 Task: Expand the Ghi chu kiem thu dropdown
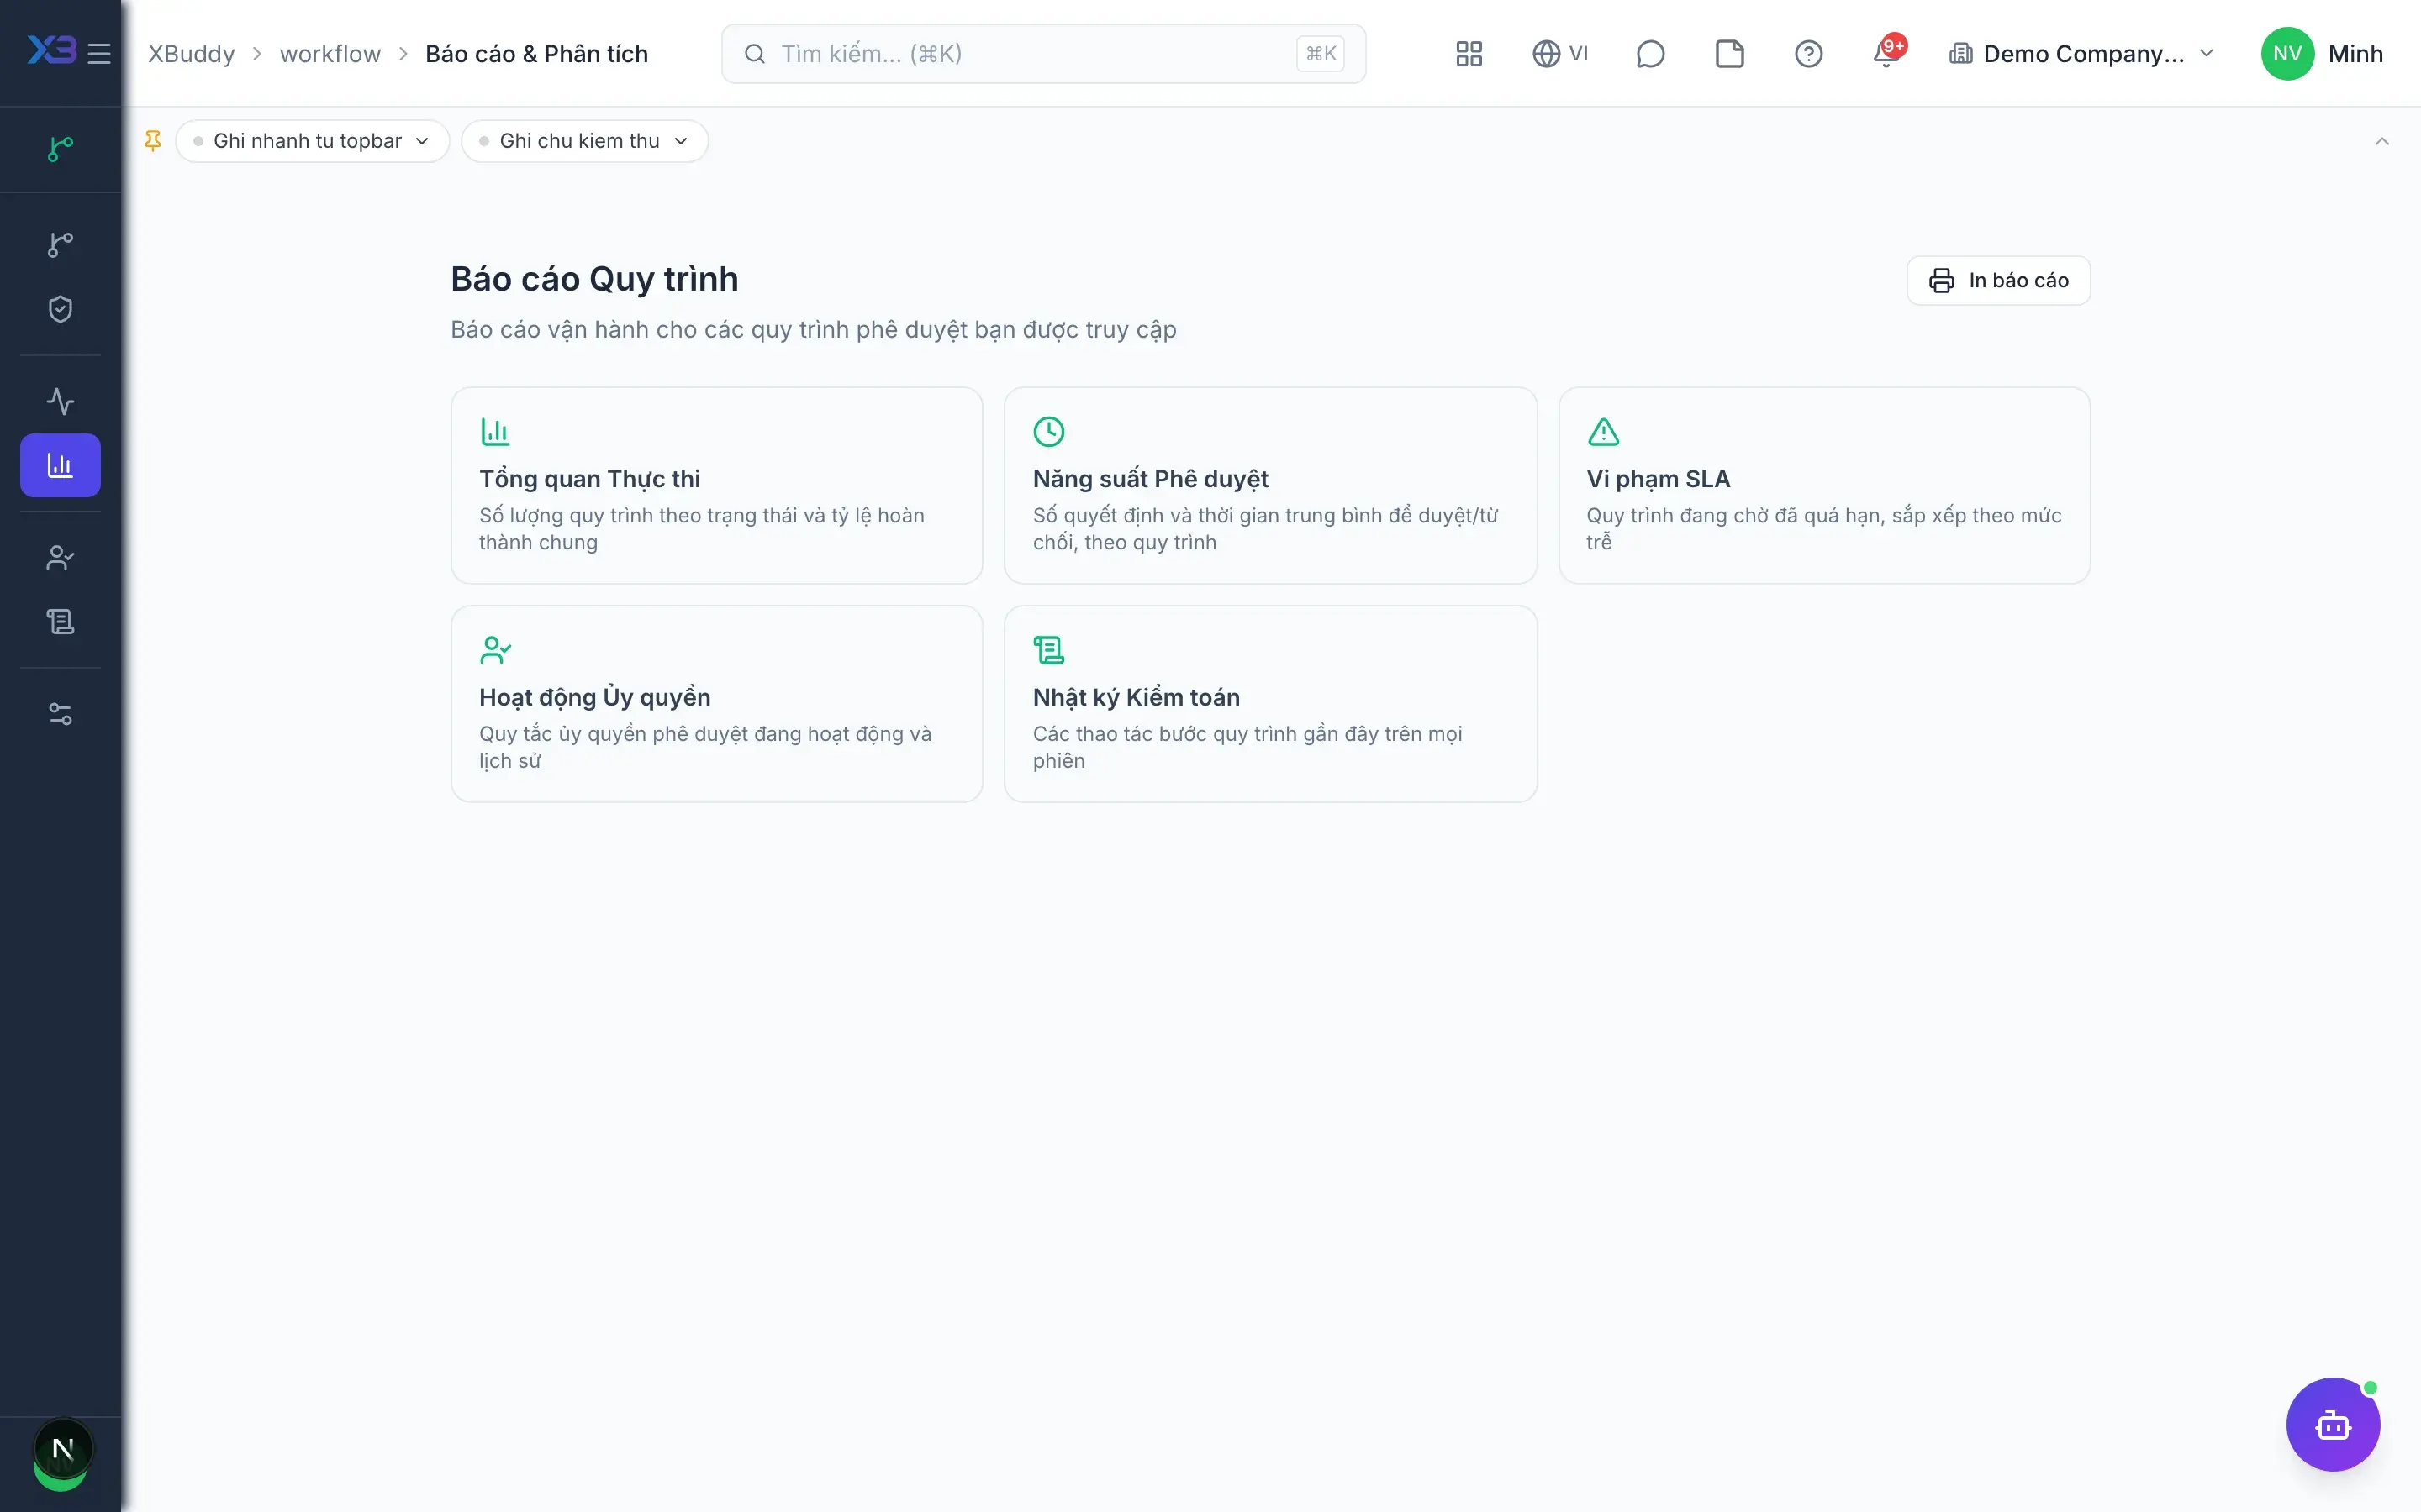[x=584, y=141]
